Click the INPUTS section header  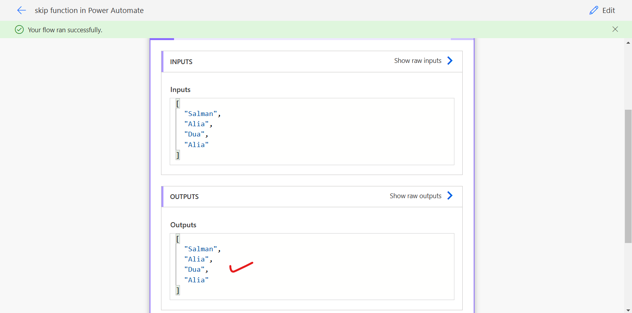pos(181,62)
